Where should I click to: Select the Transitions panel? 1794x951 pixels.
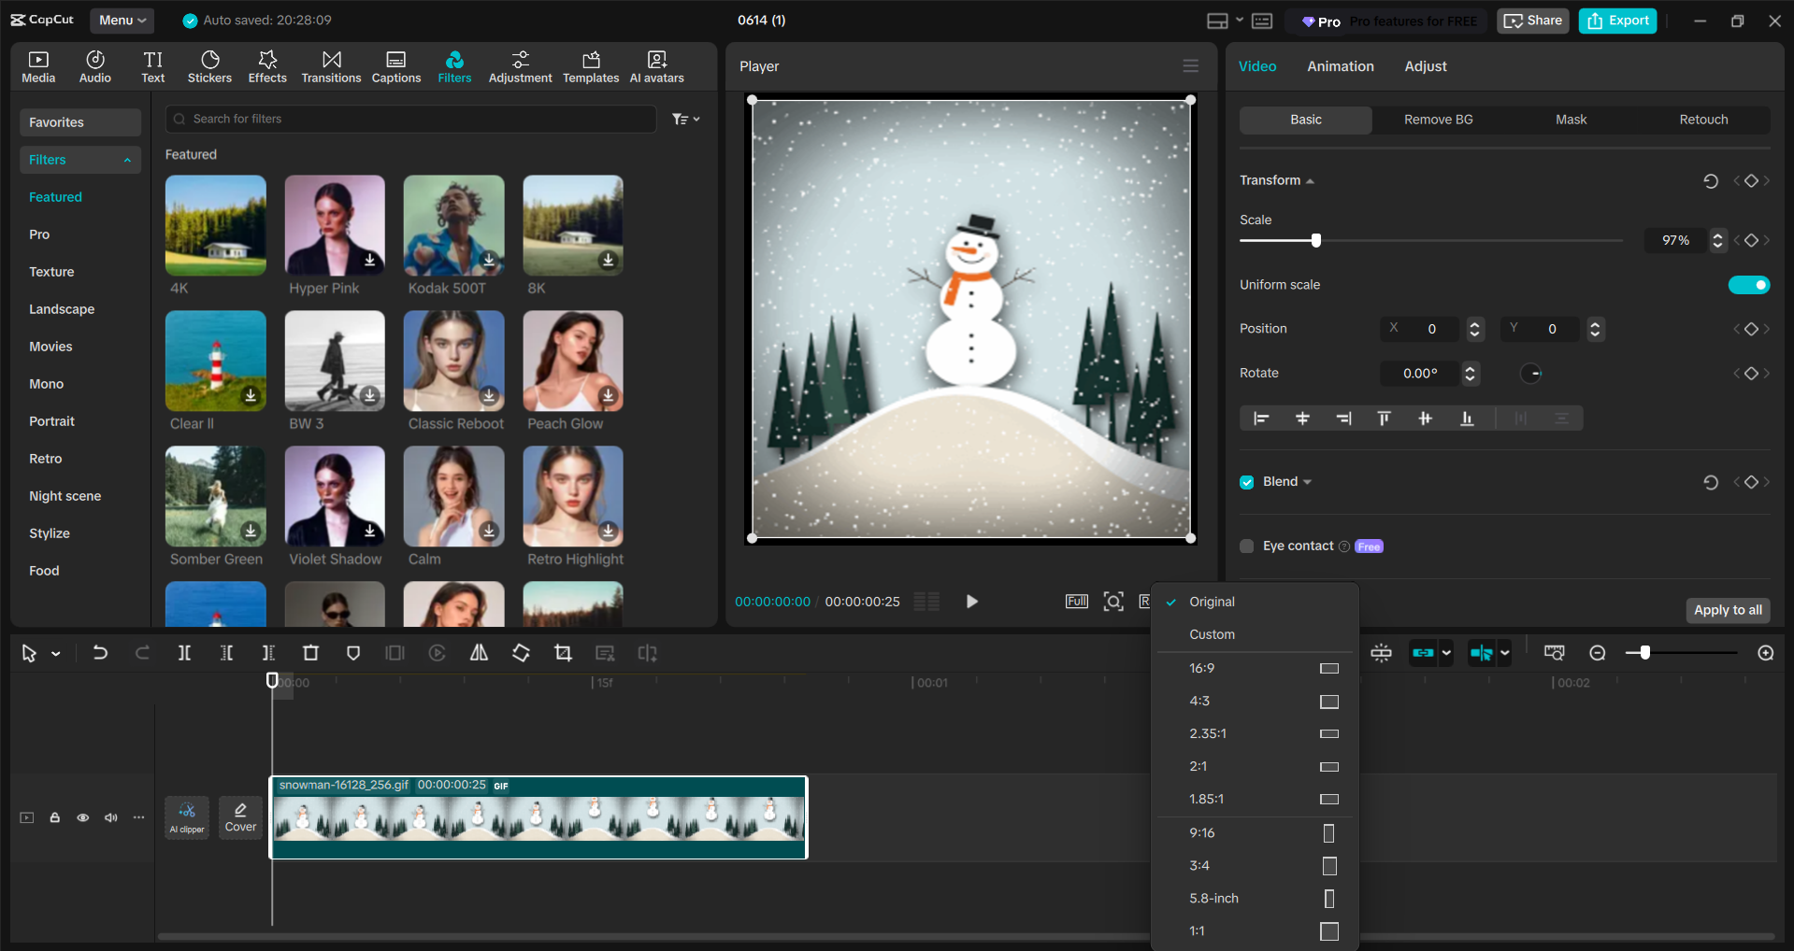click(331, 65)
